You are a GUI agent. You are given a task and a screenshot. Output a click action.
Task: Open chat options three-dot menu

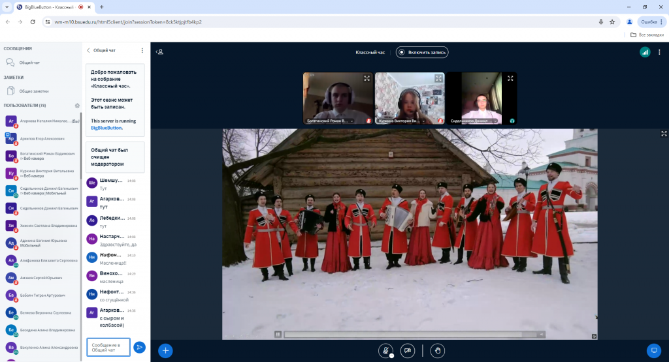tap(142, 50)
